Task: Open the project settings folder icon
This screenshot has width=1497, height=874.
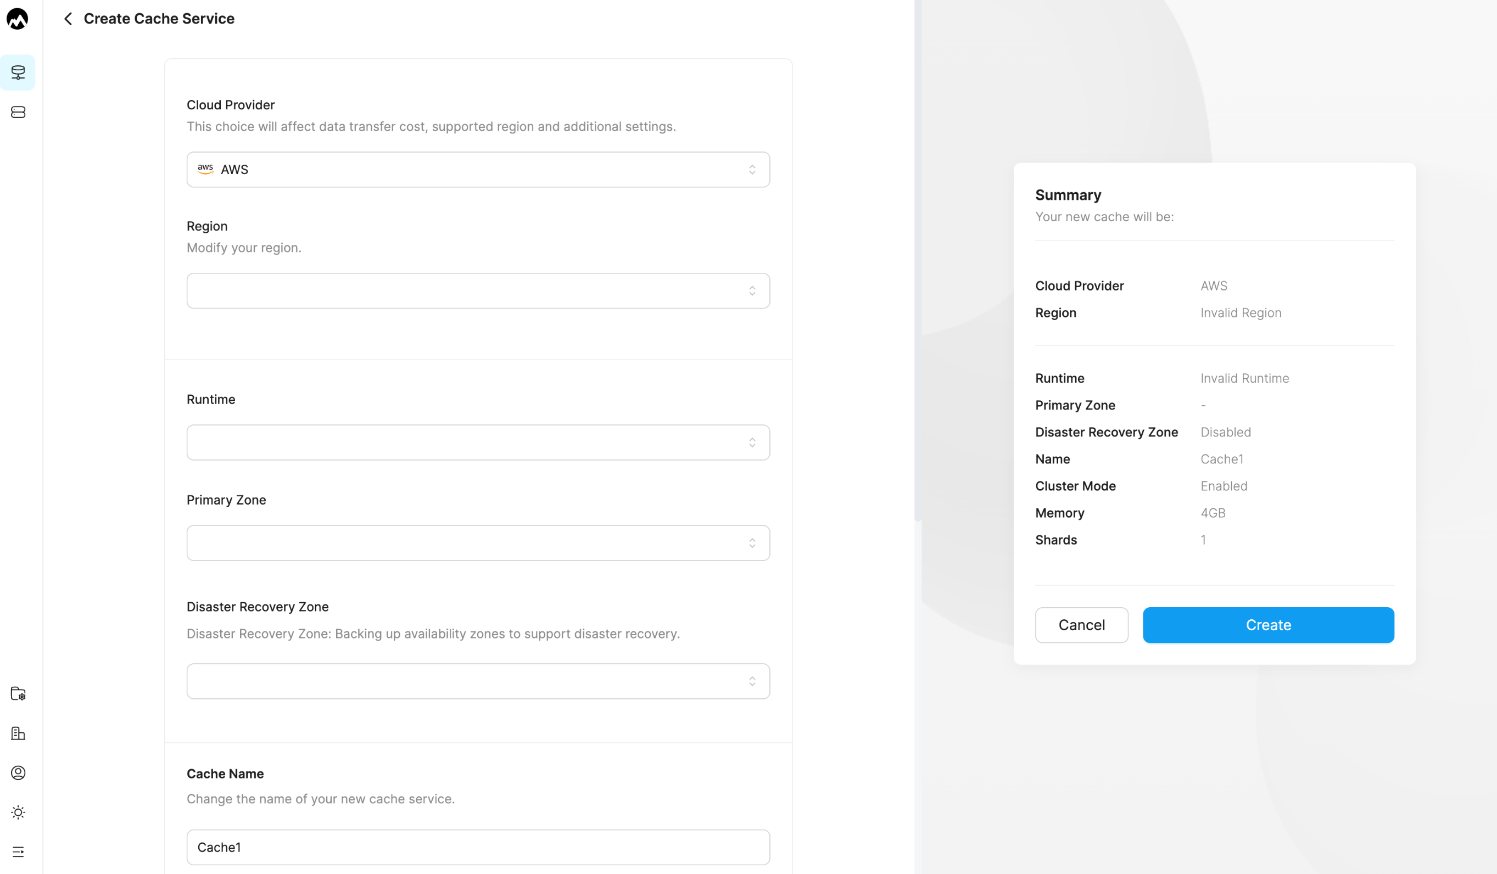Action: point(18,693)
